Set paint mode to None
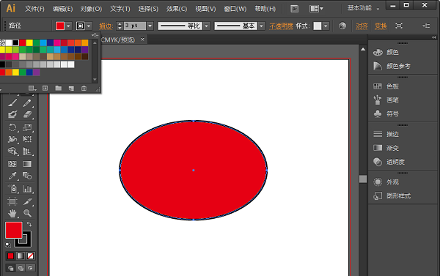Viewport: 440px width, 276px height. coord(30,256)
